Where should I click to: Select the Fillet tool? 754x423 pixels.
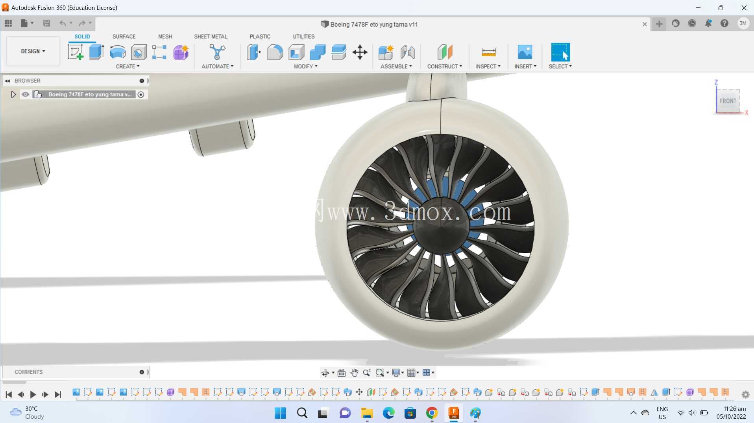pos(275,52)
